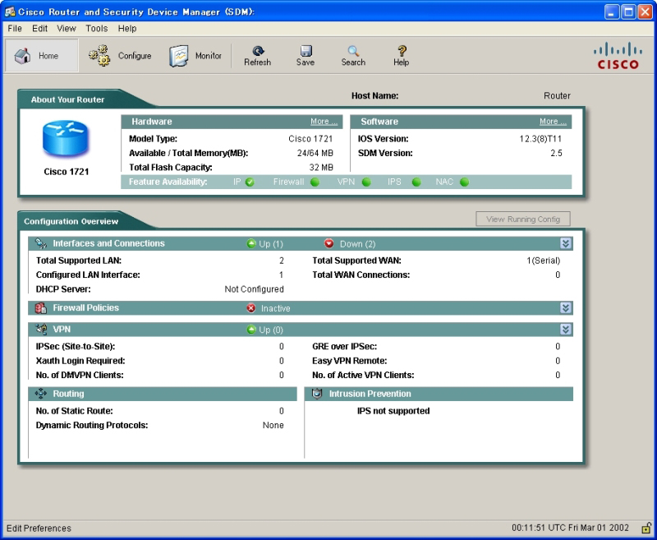Expand the Firewall Policies section
The height and width of the screenshot is (540, 657).
tap(565, 307)
